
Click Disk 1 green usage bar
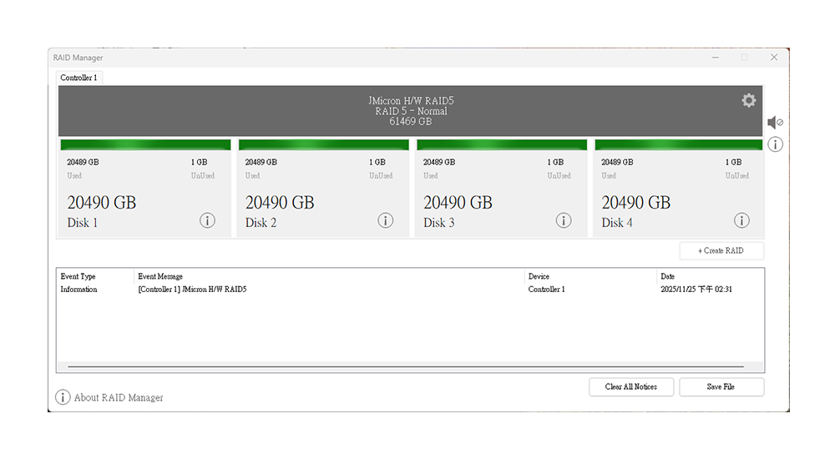(145, 145)
